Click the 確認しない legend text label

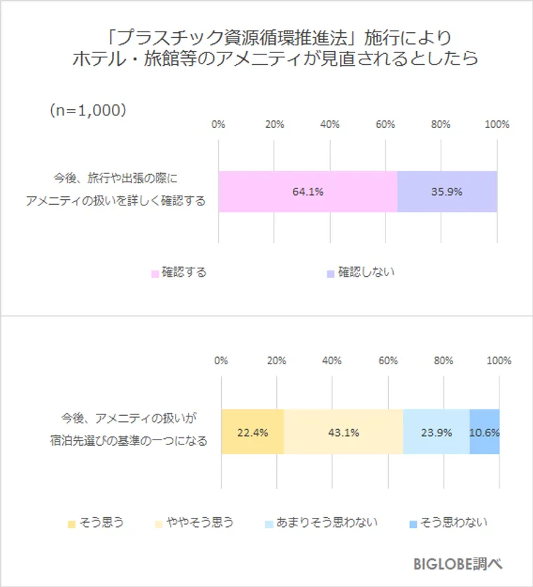(366, 273)
